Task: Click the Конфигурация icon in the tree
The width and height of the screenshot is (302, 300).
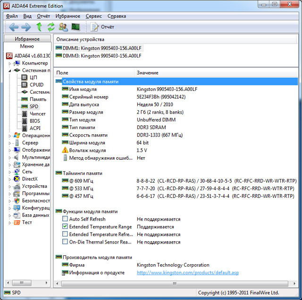Action: [x=17, y=208]
